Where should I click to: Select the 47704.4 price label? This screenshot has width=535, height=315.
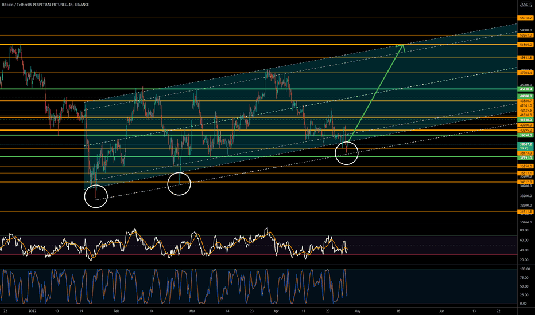click(526, 73)
